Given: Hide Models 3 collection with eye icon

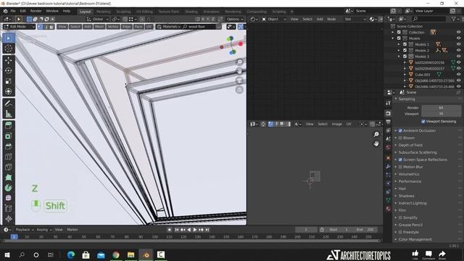Looking at the screenshot, I should (458, 57).
